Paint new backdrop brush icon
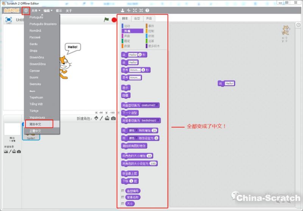 tap(10, 152)
